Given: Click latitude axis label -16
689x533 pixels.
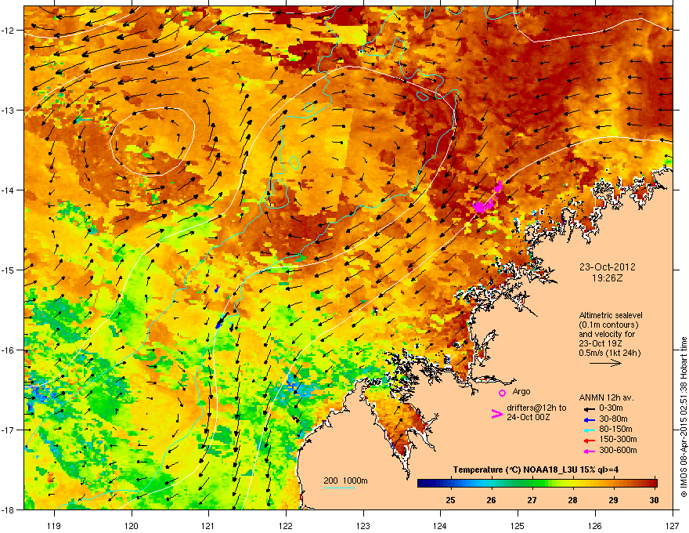Looking at the screenshot, I should [9, 350].
